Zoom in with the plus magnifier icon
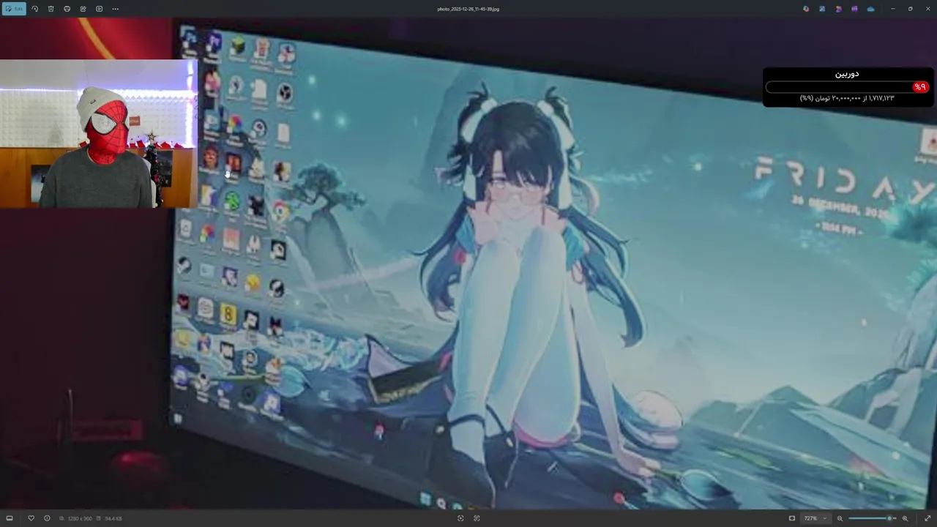This screenshot has width=937, height=527. pos(905,518)
